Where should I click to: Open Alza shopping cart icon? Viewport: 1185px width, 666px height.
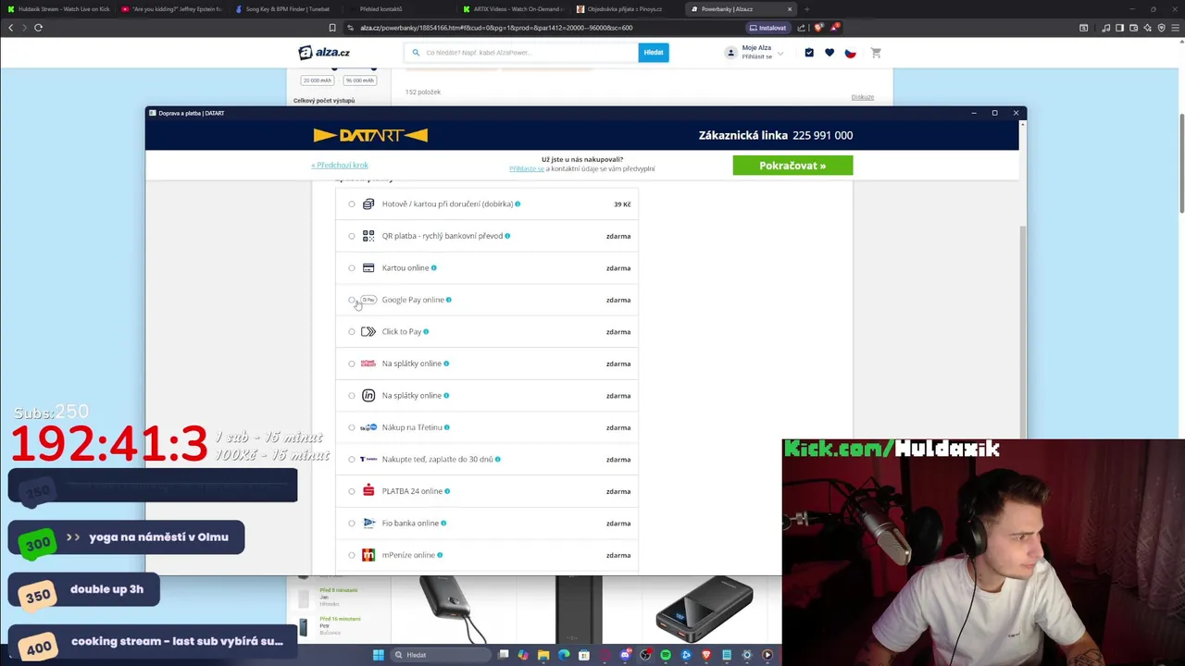[876, 53]
